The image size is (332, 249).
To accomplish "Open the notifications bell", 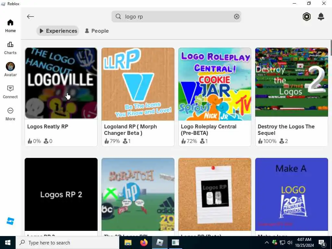I will click(321, 17).
